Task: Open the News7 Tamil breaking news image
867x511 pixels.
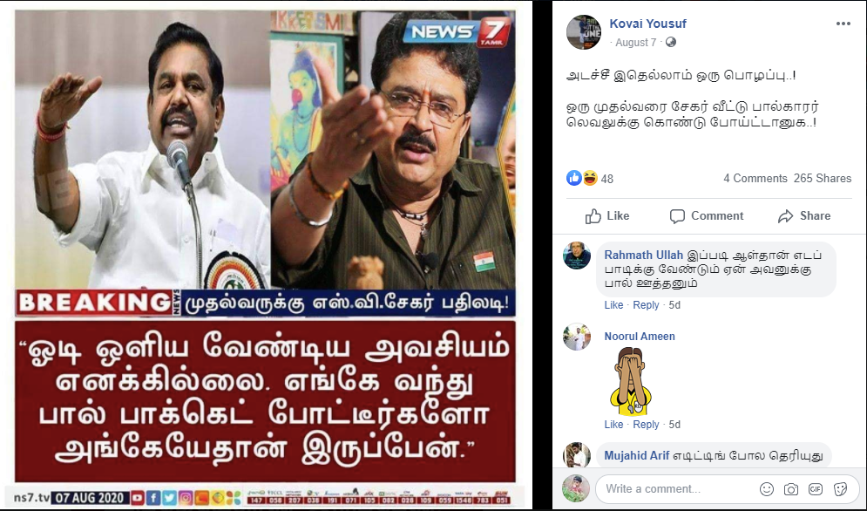Action: click(265, 255)
